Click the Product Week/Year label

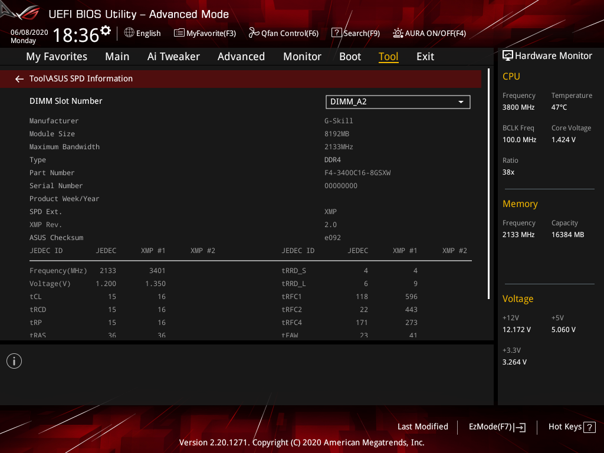[x=64, y=199]
